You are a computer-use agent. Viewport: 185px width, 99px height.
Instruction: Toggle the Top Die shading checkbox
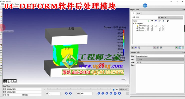point(152,28)
